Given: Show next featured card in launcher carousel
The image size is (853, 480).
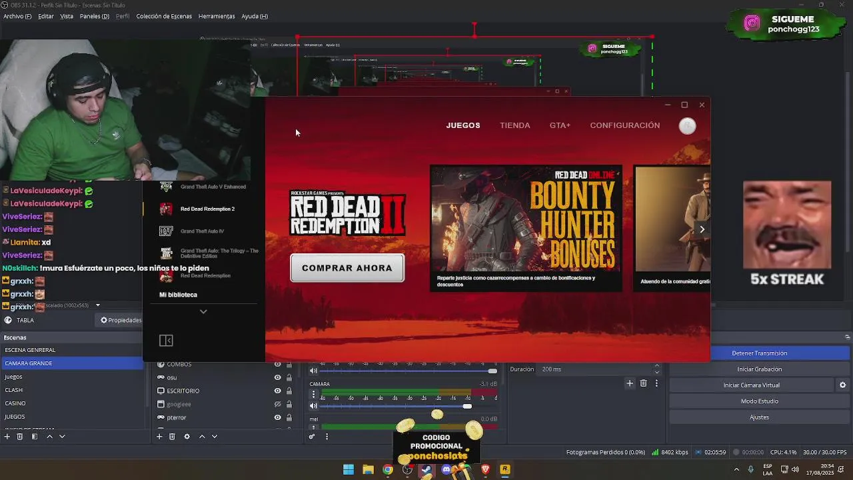Looking at the screenshot, I should coord(702,229).
